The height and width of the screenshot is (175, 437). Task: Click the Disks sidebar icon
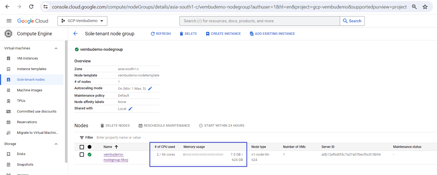click(x=9, y=154)
